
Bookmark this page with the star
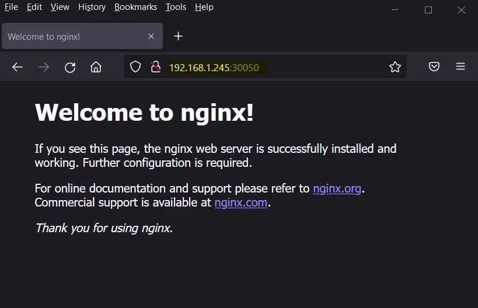coord(395,67)
